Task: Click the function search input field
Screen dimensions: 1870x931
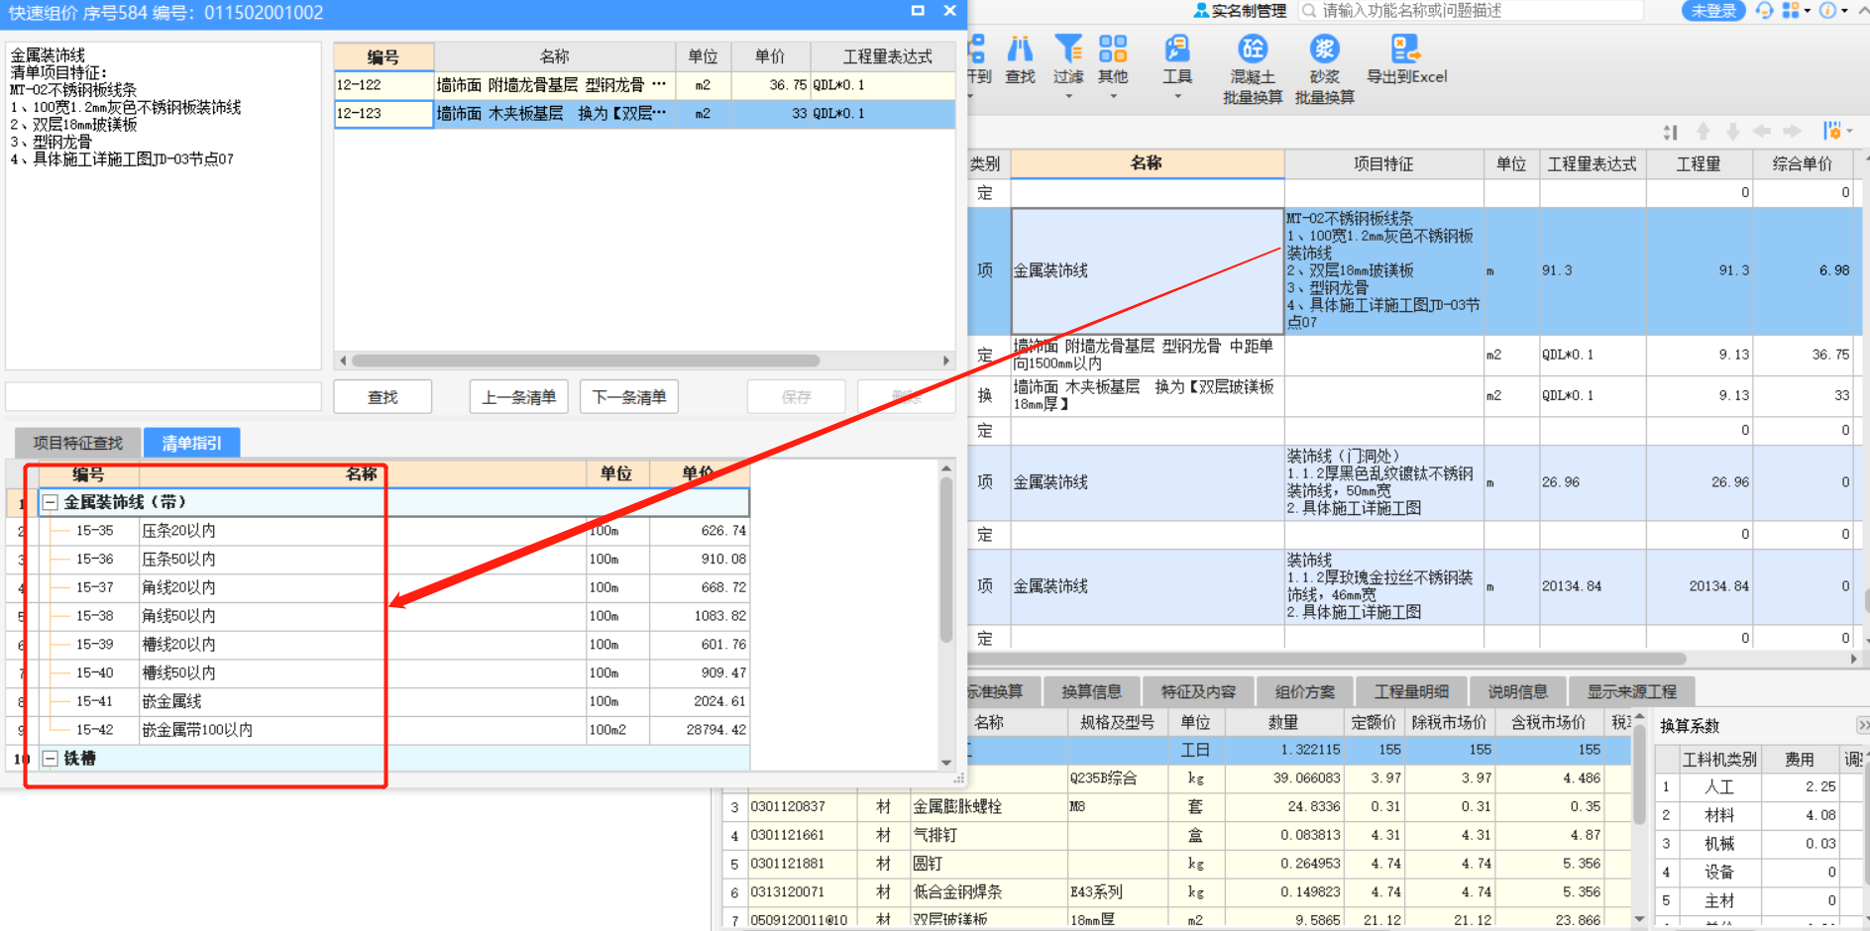Action: pos(1471,11)
